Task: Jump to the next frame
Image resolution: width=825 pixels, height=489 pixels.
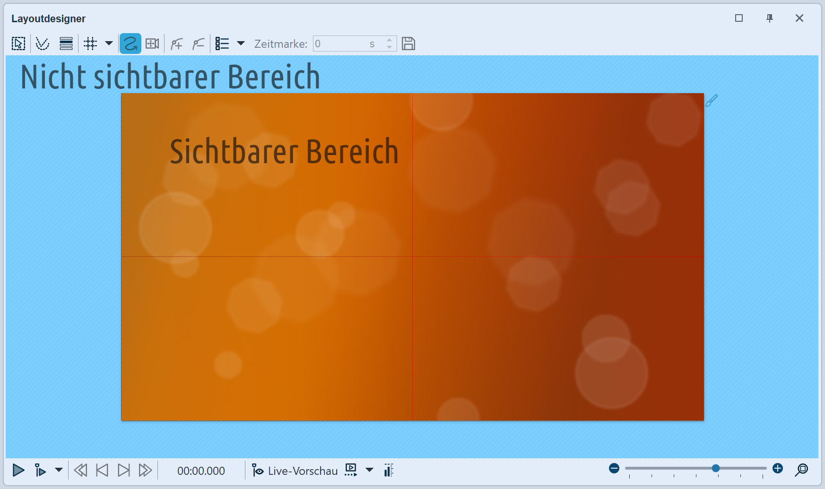Action: pos(123,470)
